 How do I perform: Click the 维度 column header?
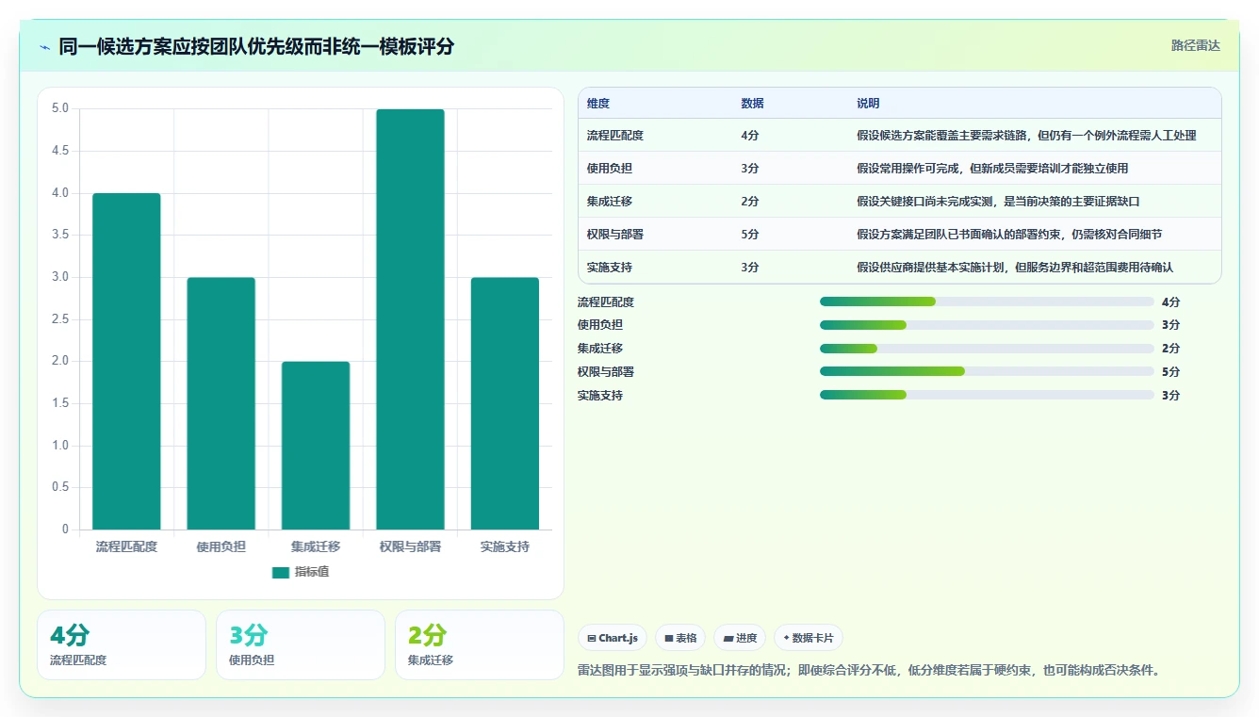point(598,104)
